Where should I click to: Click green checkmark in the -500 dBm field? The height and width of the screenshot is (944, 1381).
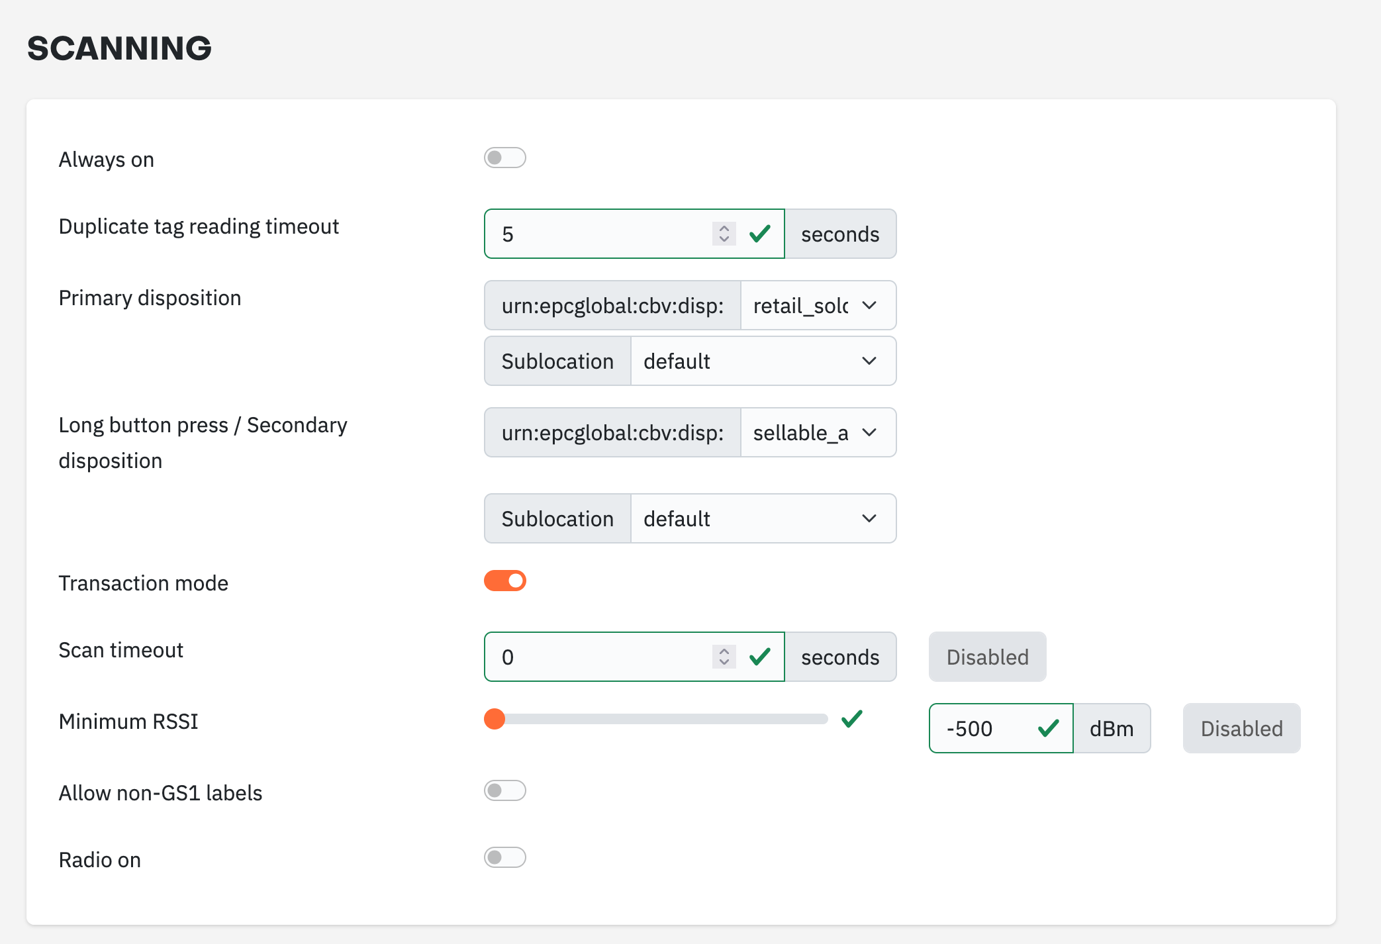pos(1048,728)
